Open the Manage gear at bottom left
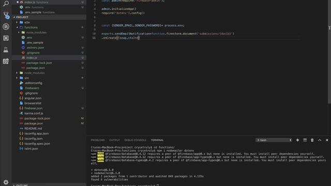Screen dimensions: 331x186 tap(6, 182)
